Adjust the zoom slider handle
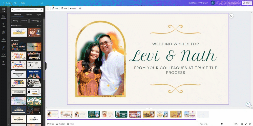Screen dimensions: 253x126 pos(222,124)
